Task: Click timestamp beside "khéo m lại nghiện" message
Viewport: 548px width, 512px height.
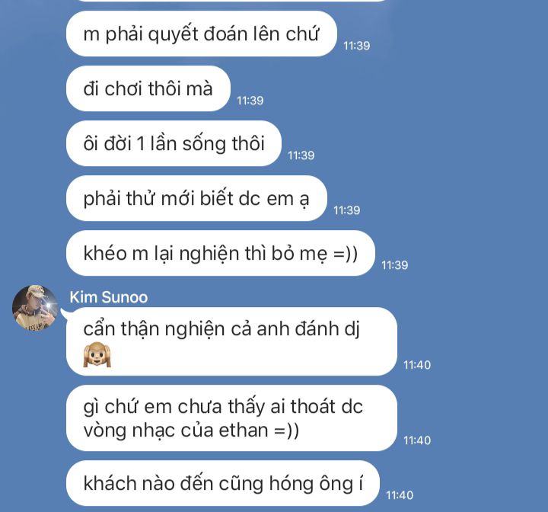Action: click(x=394, y=265)
